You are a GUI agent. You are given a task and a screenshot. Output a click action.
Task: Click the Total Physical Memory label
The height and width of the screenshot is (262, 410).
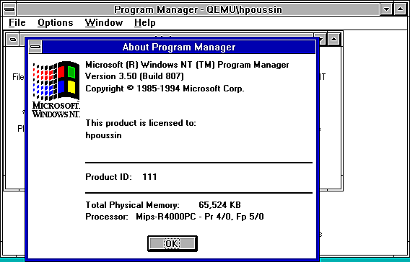[133, 205]
